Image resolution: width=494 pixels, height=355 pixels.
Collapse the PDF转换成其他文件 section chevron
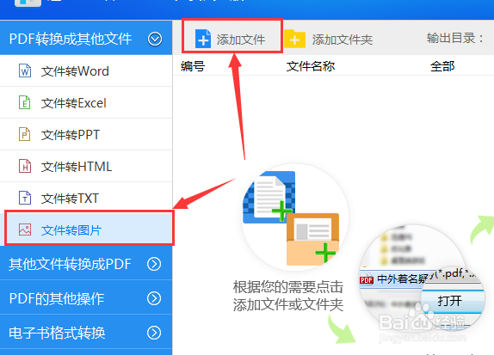point(155,39)
